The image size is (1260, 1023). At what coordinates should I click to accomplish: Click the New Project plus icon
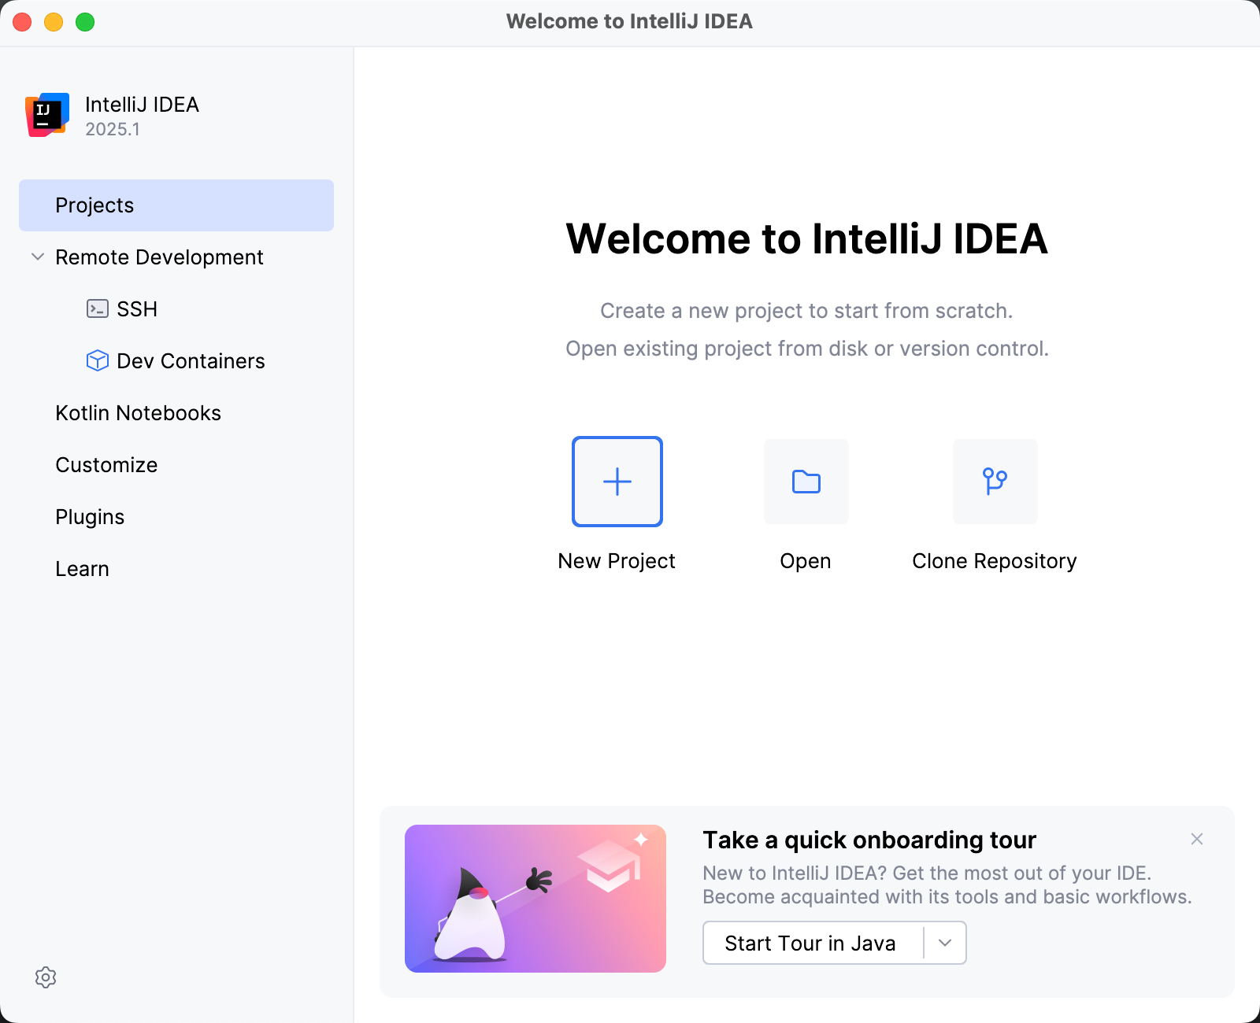tap(617, 482)
